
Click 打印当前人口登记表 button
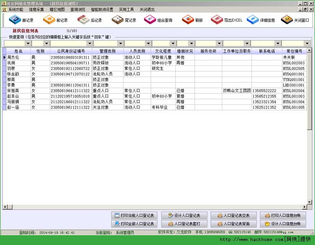click(x=135, y=215)
